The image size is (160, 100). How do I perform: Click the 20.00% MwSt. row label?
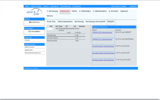point(53,38)
